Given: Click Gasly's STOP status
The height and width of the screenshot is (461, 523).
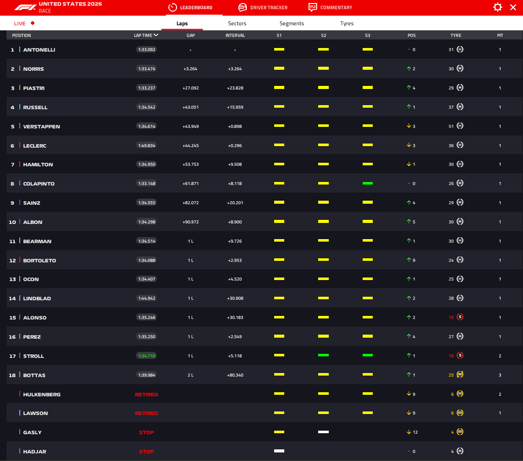Looking at the screenshot, I should 146,432.
